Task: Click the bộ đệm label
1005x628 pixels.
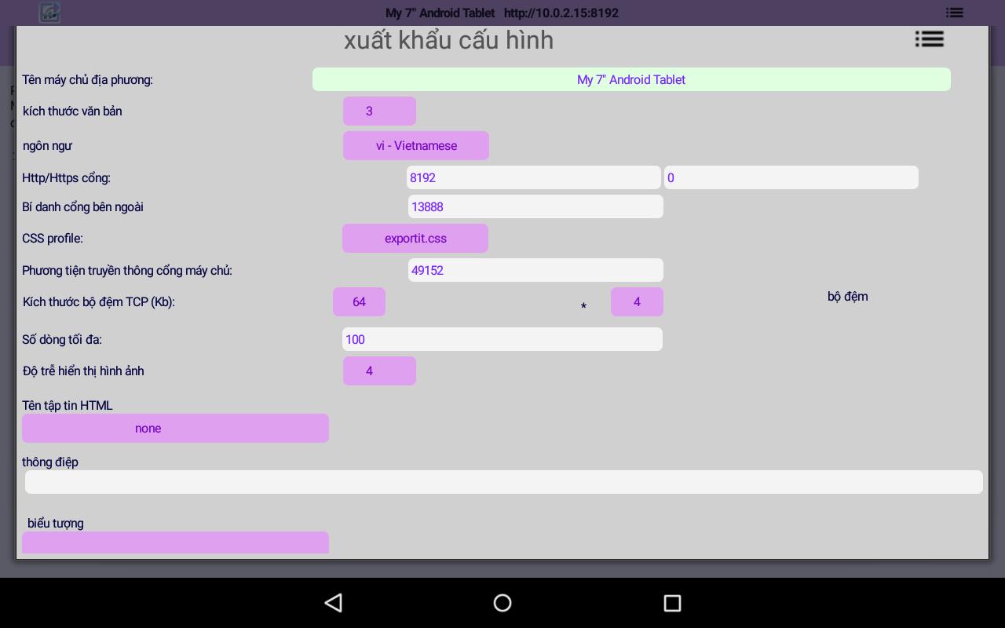Action: click(x=848, y=296)
